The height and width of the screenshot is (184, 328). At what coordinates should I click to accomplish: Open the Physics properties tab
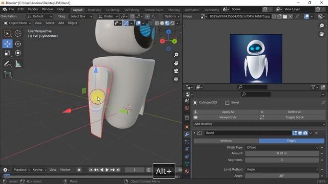click(x=187, y=149)
